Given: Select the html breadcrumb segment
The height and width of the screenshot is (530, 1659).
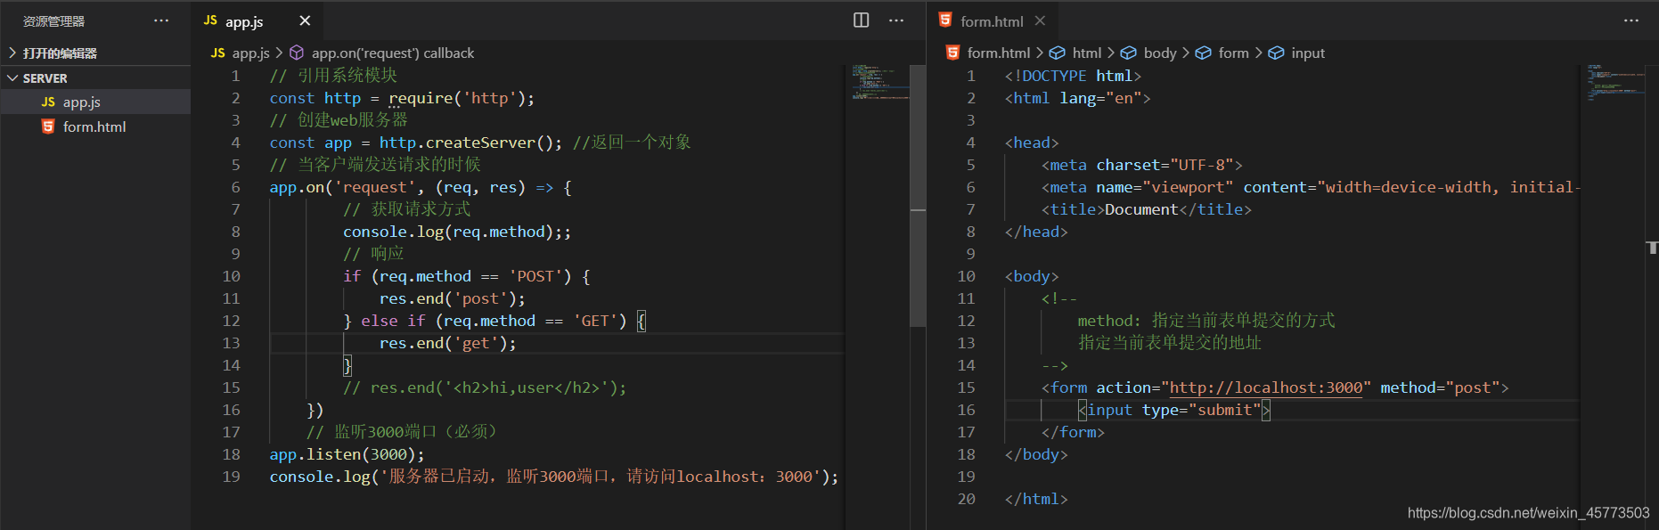Looking at the screenshot, I should tap(1087, 53).
